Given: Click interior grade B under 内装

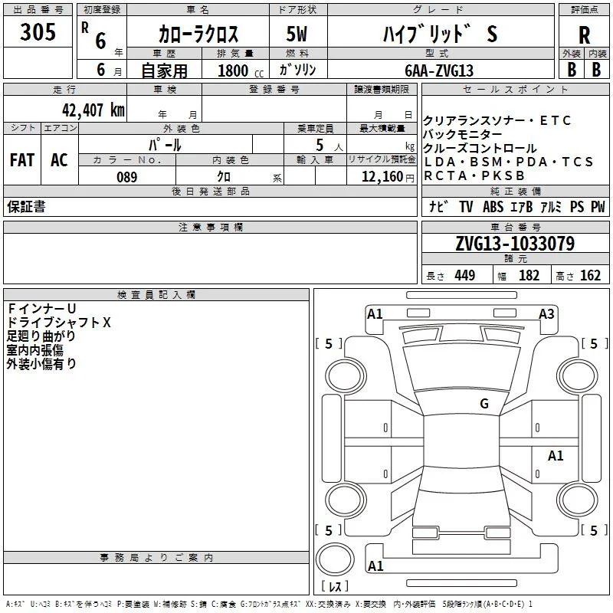Looking at the screenshot, I should (596, 70).
